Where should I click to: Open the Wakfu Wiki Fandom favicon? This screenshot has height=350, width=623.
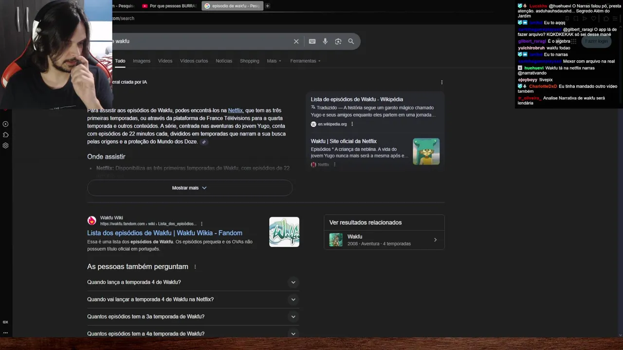pos(92,221)
